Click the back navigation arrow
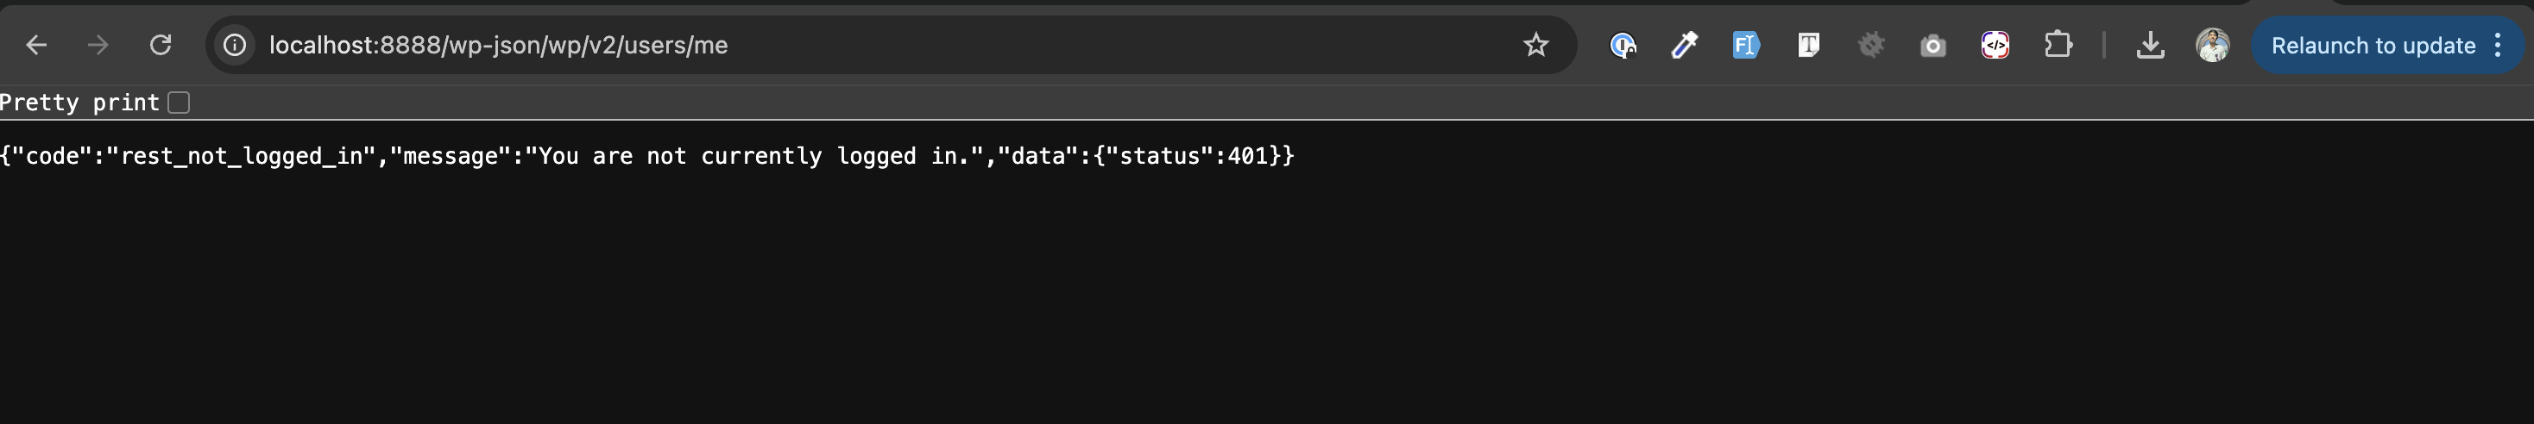This screenshot has height=424, width=2534. (36, 45)
